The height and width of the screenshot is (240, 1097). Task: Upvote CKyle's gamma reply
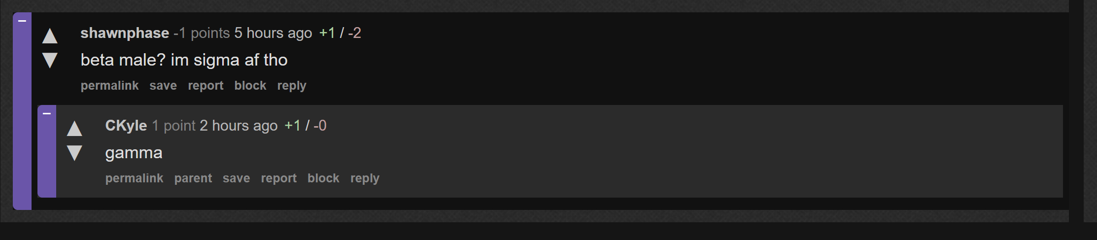pos(74,129)
